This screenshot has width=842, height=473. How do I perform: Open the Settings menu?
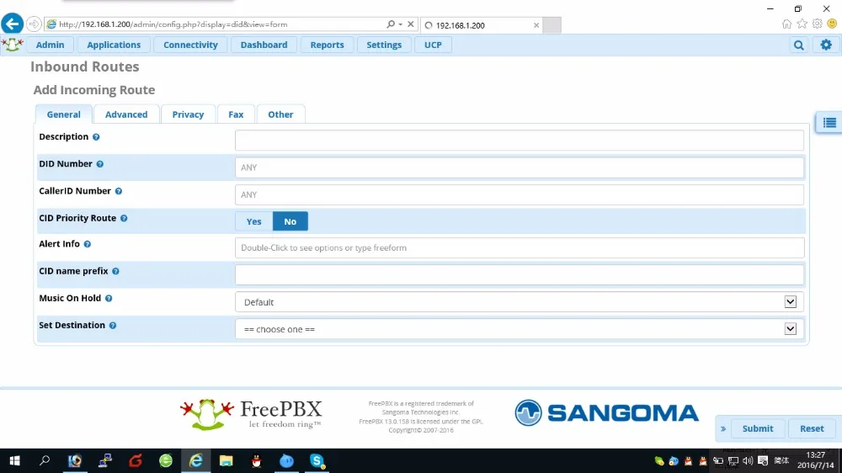coord(384,45)
